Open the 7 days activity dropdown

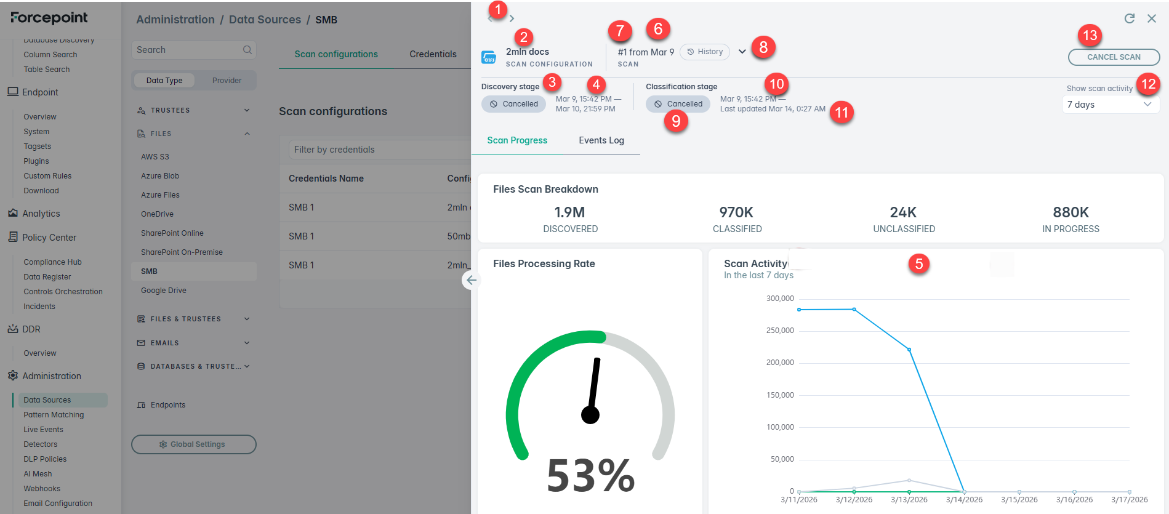pos(1110,105)
